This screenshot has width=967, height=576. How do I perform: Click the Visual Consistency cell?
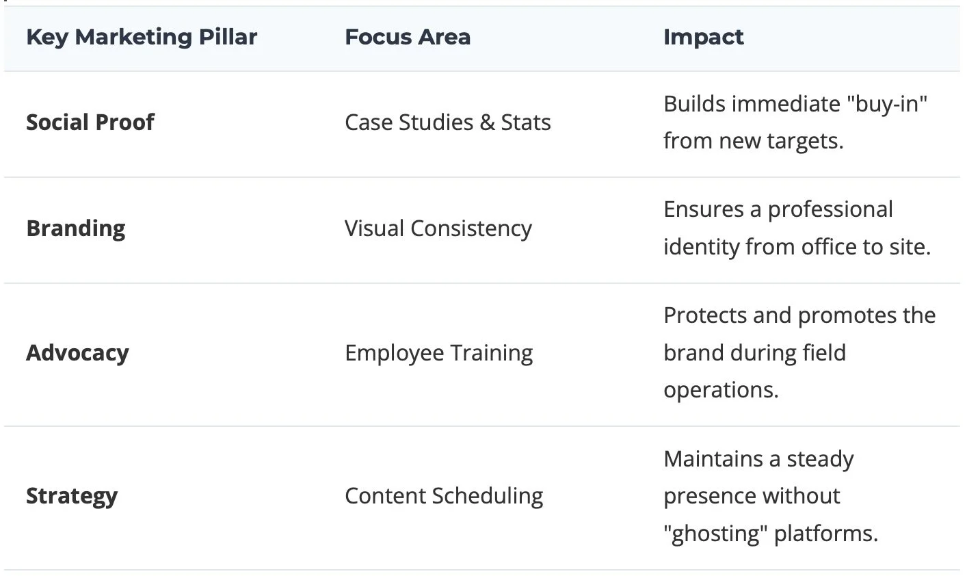coord(438,228)
